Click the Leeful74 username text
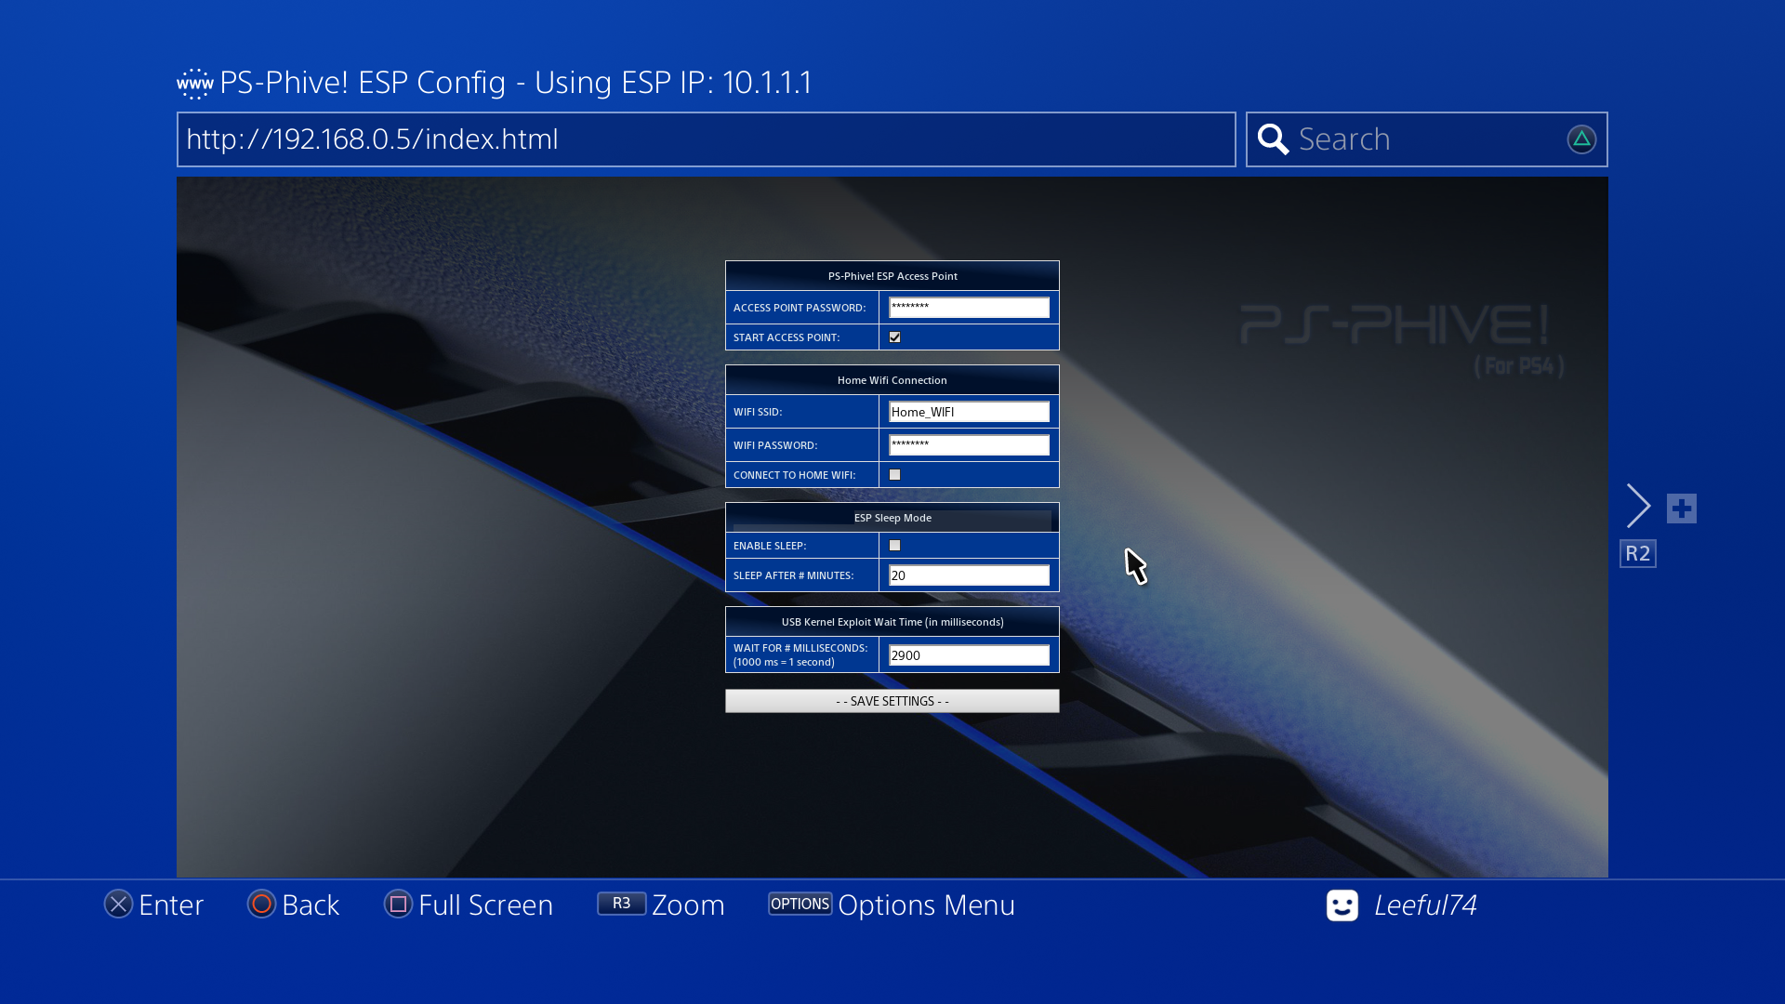Viewport: 1785px width, 1004px height. (1425, 905)
